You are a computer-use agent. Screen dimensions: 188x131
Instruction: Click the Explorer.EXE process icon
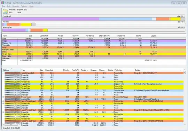point(5,11)
